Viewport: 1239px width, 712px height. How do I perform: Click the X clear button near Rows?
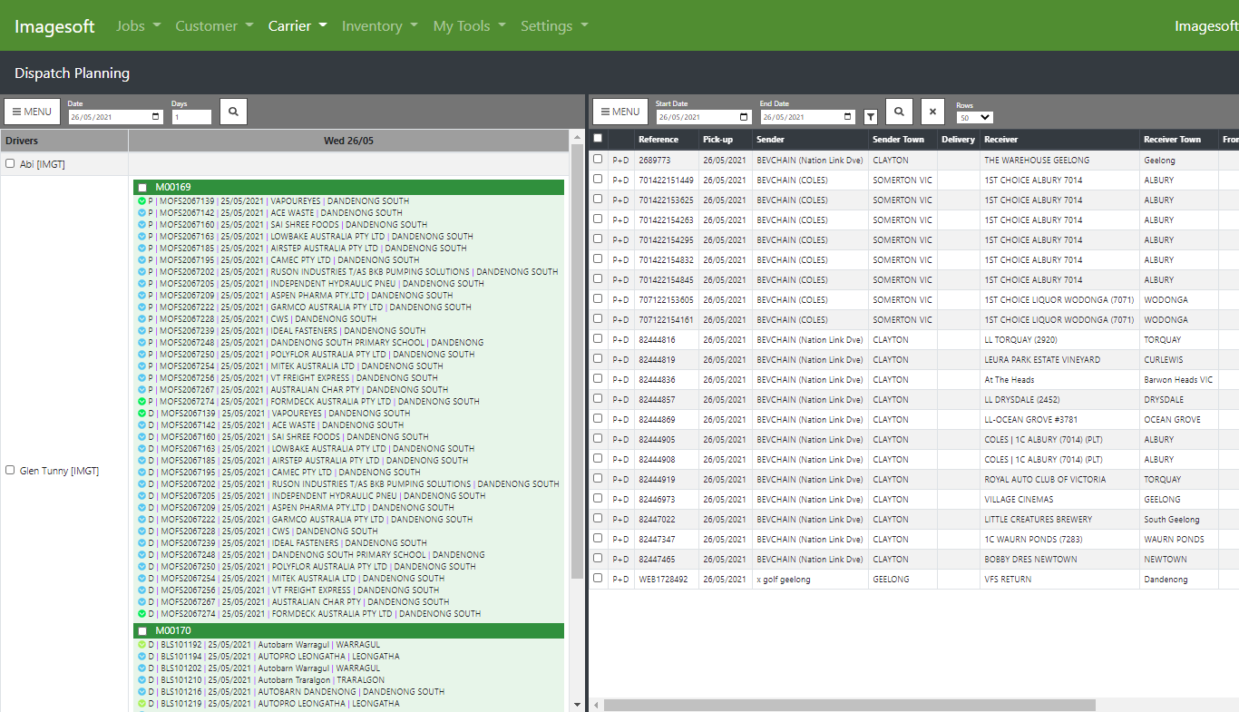point(932,112)
